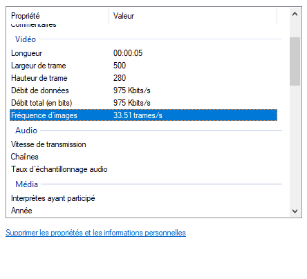Click the scroll down arrow
This screenshot has width=307, height=279.
coord(295,211)
